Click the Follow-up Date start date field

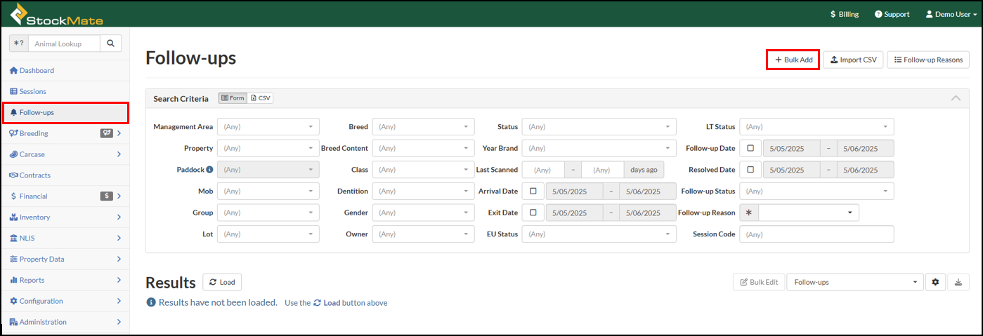(792, 149)
